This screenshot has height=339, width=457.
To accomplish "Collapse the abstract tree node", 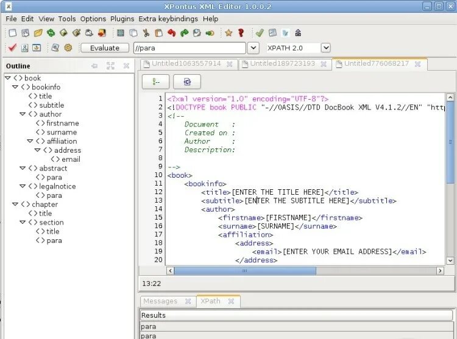I will click(23, 168).
